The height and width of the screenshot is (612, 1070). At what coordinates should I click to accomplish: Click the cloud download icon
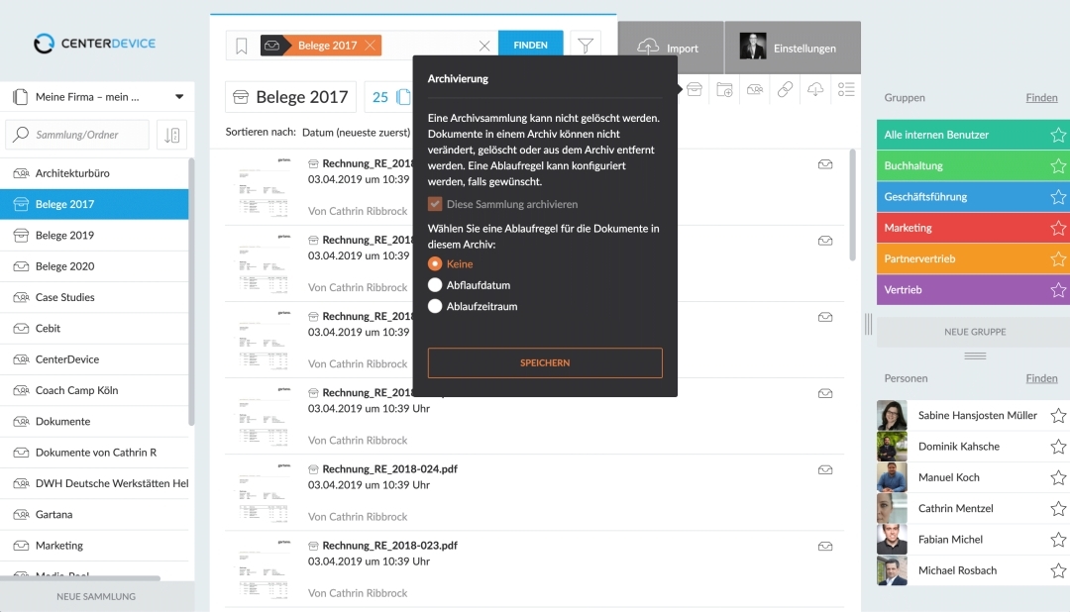point(815,90)
